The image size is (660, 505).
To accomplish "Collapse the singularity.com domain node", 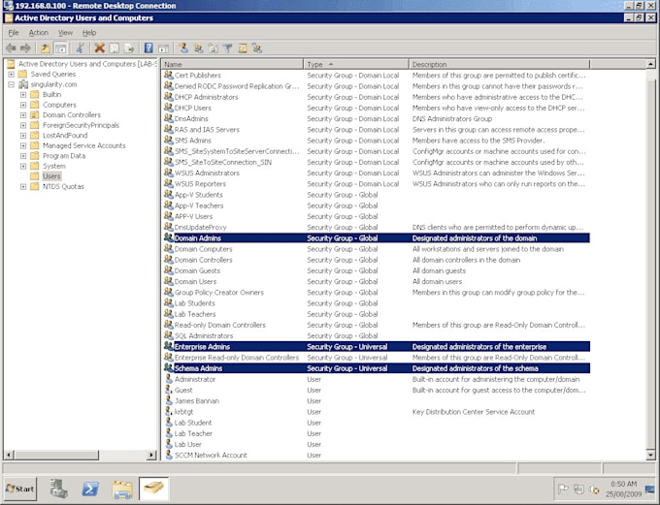I will coord(12,84).
